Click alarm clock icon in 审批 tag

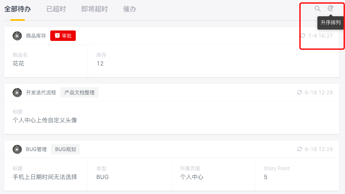tap(57, 35)
